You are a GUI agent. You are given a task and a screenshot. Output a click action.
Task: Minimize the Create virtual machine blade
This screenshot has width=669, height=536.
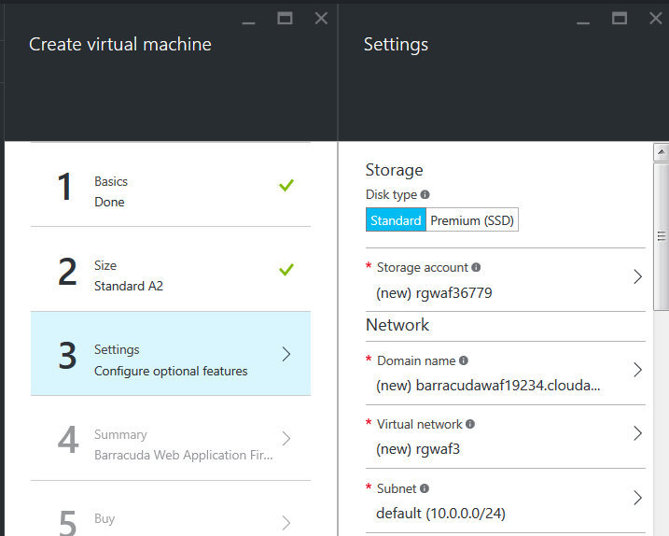(x=249, y=22)
